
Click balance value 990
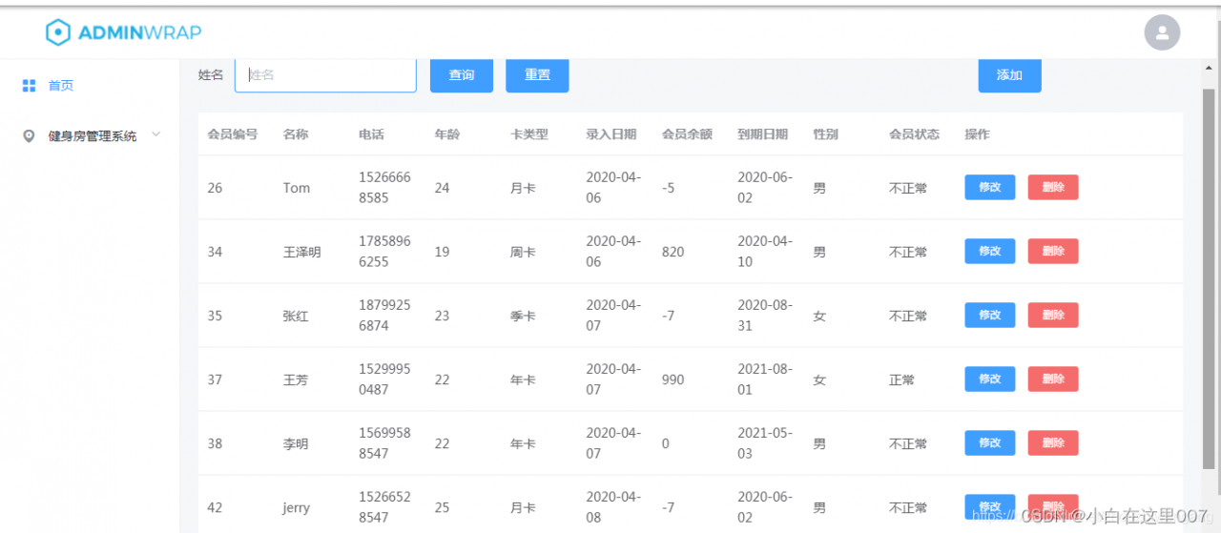[673, 379]
